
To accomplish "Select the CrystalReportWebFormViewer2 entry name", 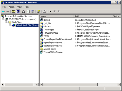I will pyautogui.click(x=58, y=39).
